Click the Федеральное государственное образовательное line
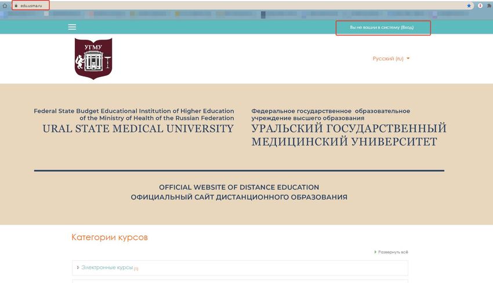The image size is (493, 283). pos(331,111)
